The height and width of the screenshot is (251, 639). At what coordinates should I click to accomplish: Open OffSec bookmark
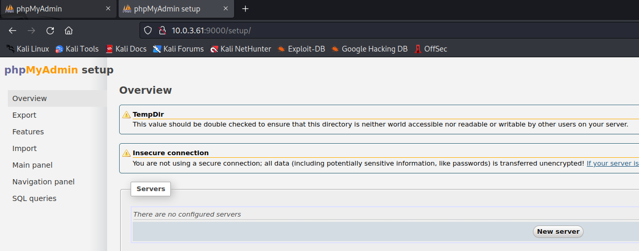click(x=431, y=49)
